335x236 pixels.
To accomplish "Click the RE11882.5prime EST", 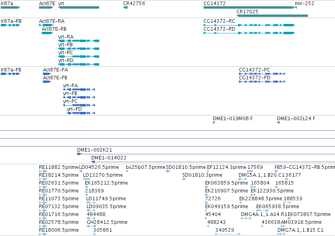I will [43, 171].
